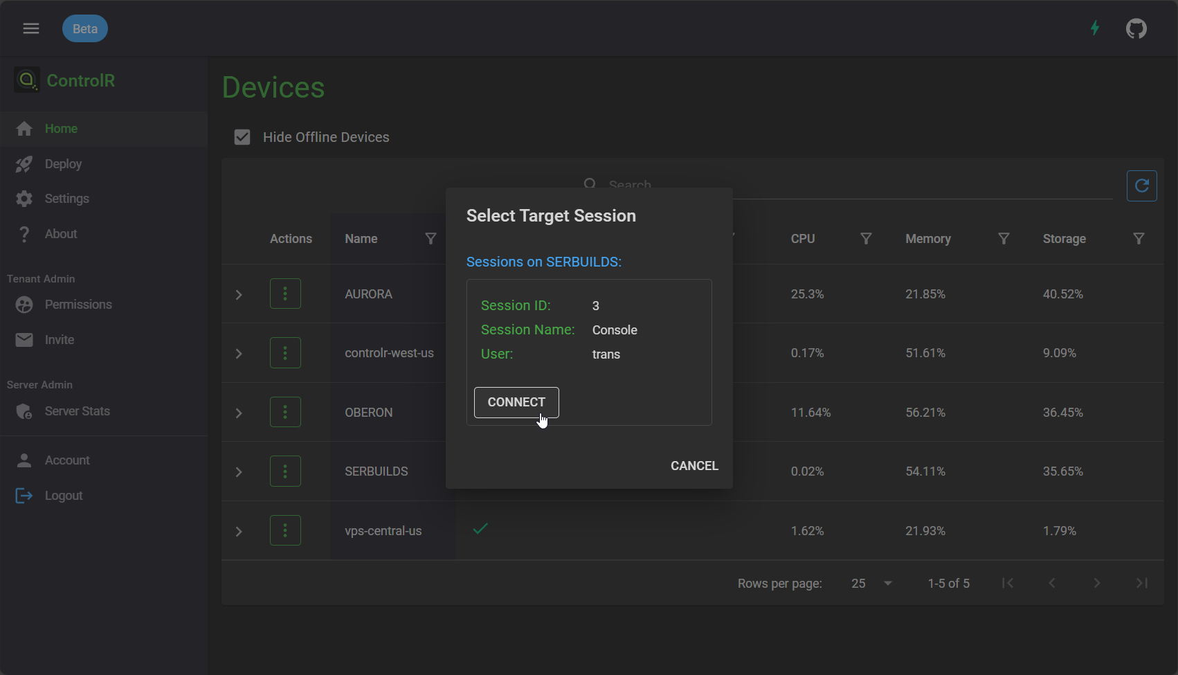Click the 1-5 of 5 pagination text
Screen dimensions: 1178x675
click(949, 584)
